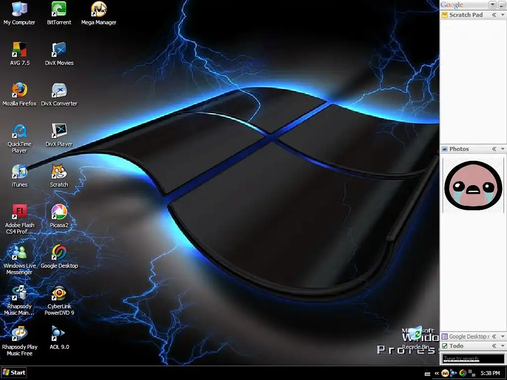
Task: Open the Google sidebar options dropdown
Action: click(x=493, y=4)
